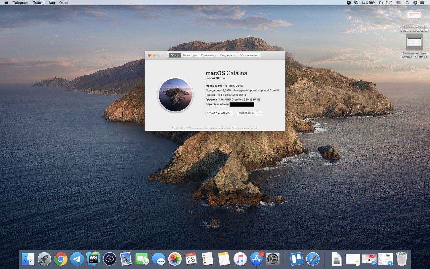430x269 pixels.
Task: Click the location arrow menu bar icon
Action: (x=349, y=3)
